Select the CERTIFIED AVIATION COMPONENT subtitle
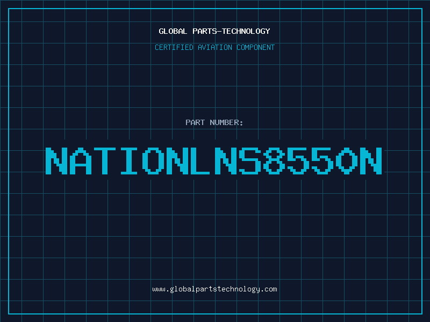The height and width of the screenshot is (322, 430). tap(214, 47)
